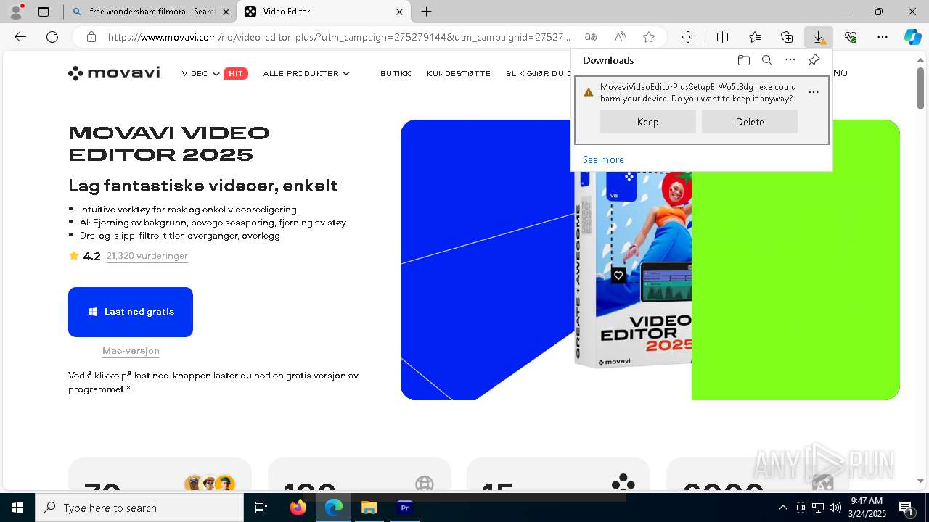
Task: Click the Last ned gratis button
Action: [x=131, y=312]
